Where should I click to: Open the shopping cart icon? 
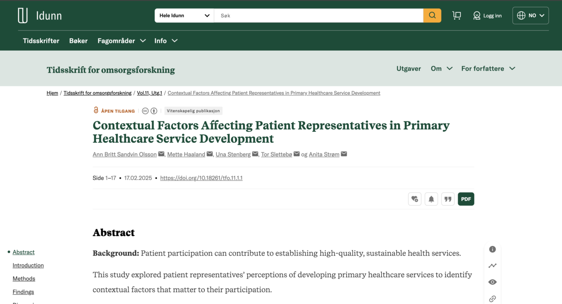[x=457, y=16]
